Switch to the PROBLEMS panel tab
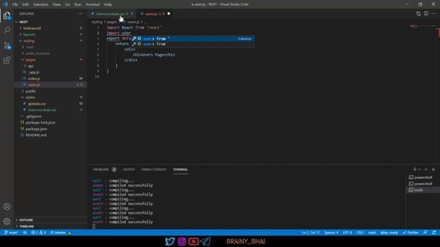 101,169
